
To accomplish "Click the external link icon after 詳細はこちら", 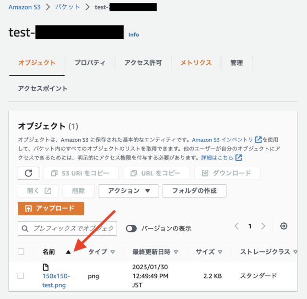I will 238,158.
